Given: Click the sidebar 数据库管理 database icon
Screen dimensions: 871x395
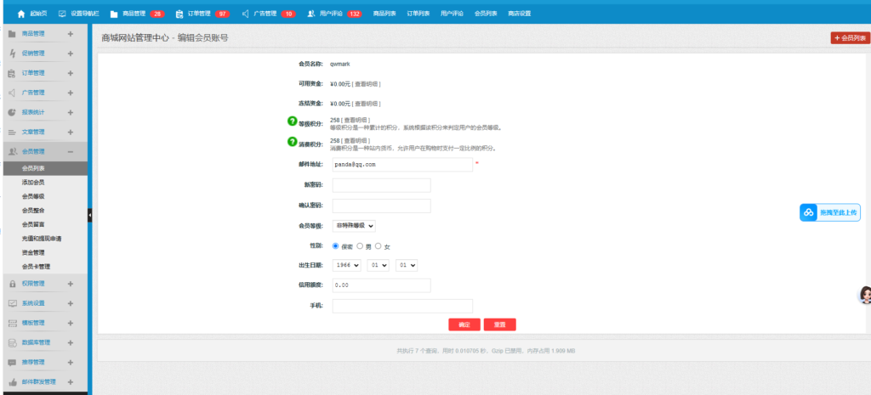Looking at the screenshot, I should 12,343.
